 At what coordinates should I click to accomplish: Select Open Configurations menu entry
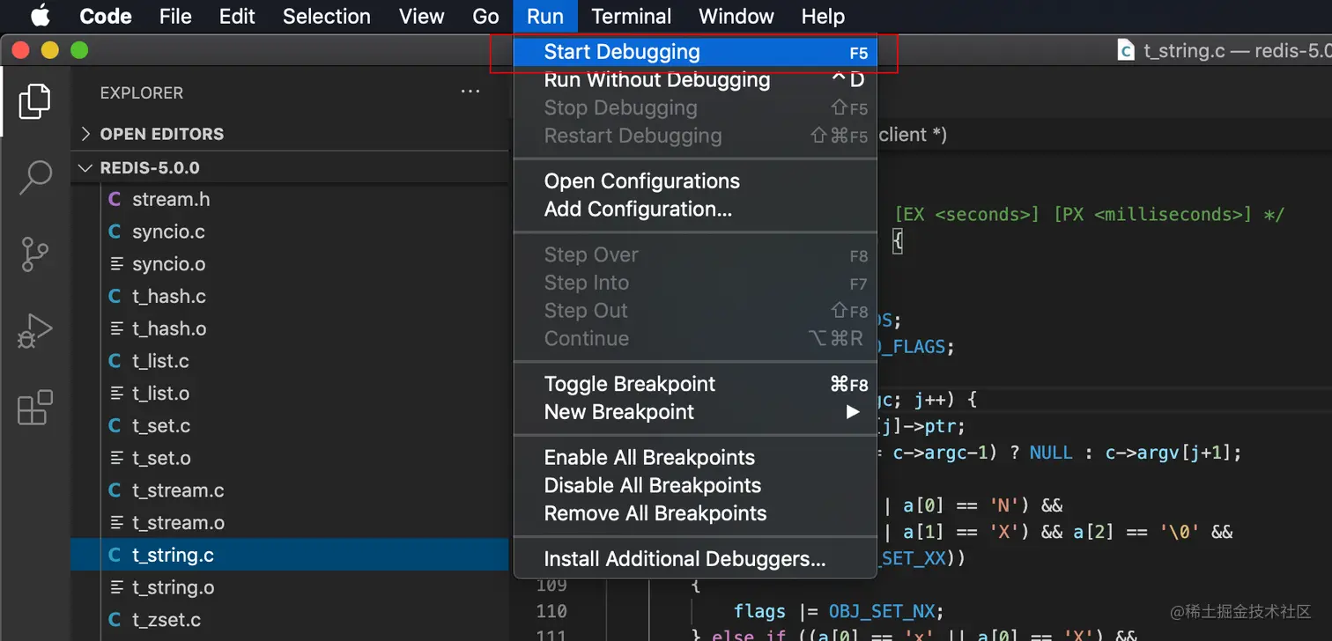pyautogui.click(x=695, y=181)
